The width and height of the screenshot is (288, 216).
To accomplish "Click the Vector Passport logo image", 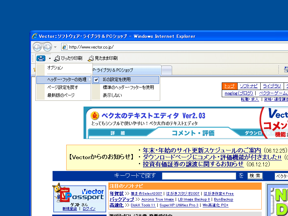I will [79, 193].
